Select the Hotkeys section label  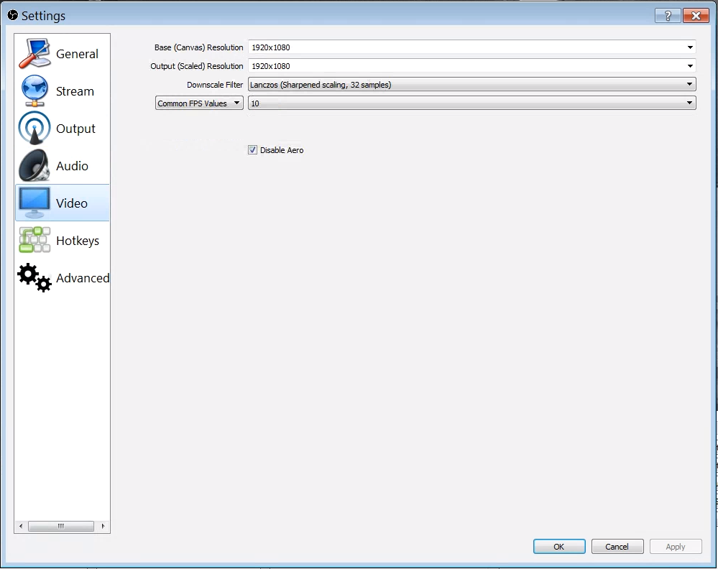tap(78, 241)
